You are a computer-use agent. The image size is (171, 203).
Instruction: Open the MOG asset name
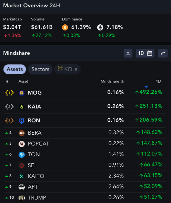click(x=35, y=93)
